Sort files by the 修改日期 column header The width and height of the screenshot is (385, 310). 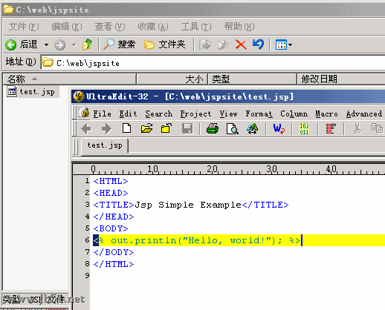point(341,79)
